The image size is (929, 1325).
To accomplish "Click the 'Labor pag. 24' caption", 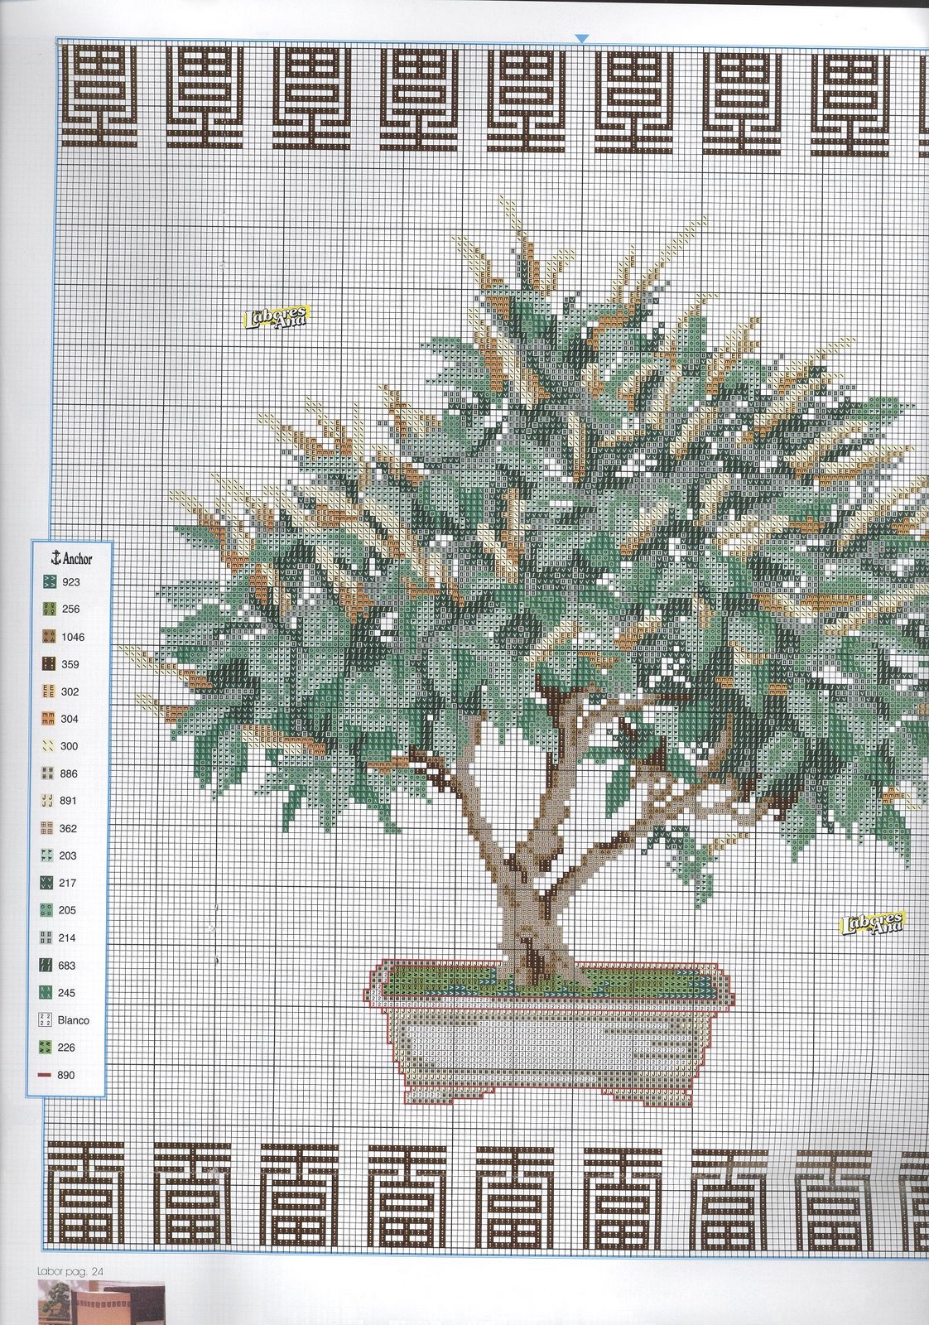I will pyautogui.click(x=69, y=1271).
